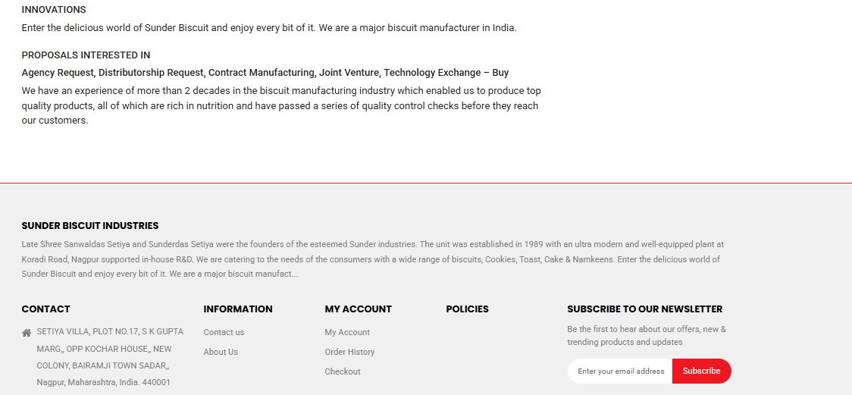Click the bold 'Agency Request, Distributorship Request' line

tap(265, 73)
